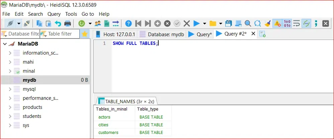The image size is (334, 139).
Task: Click the dark square X toolbar icon
Action: (x=326, y=23)
